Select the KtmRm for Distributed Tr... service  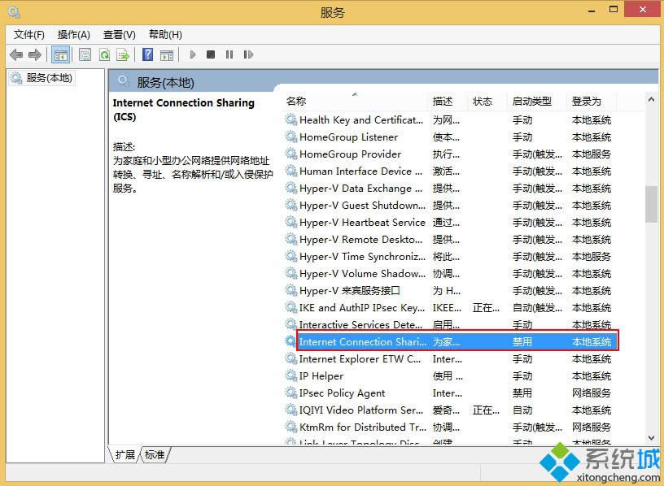pos(449,427)
